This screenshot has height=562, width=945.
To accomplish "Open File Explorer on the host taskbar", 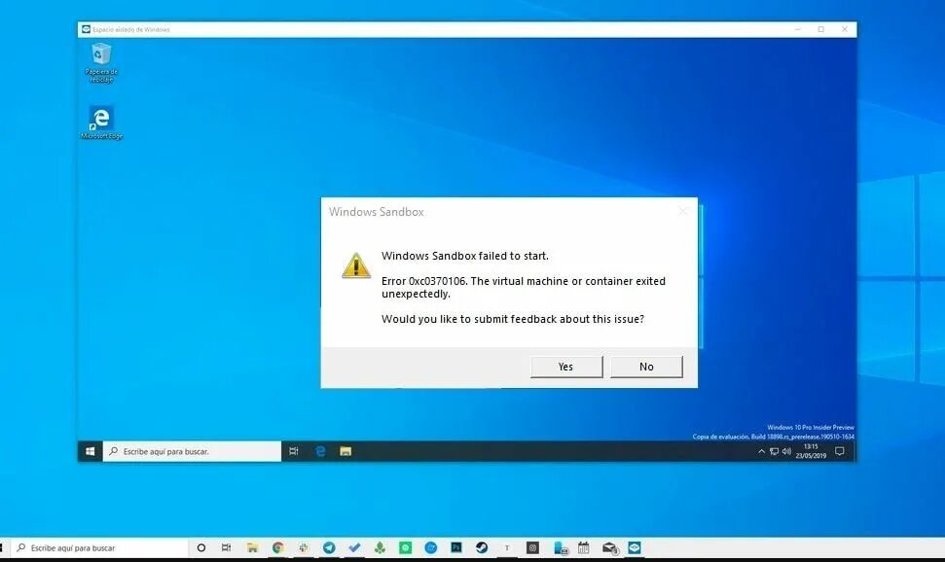I will point(252,547).
